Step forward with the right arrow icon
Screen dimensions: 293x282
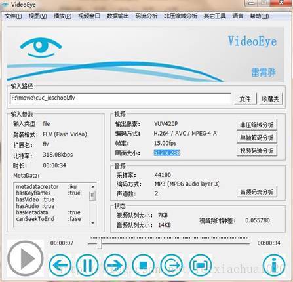(115, 266)
